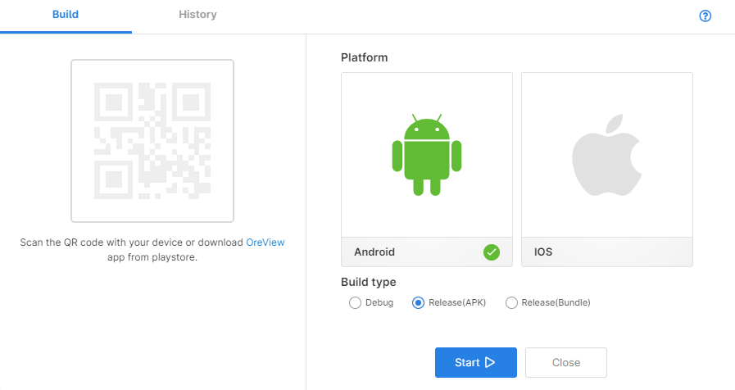Switch to the Build tab
Viewport: 735px width, 390px height.
(66, 15)
